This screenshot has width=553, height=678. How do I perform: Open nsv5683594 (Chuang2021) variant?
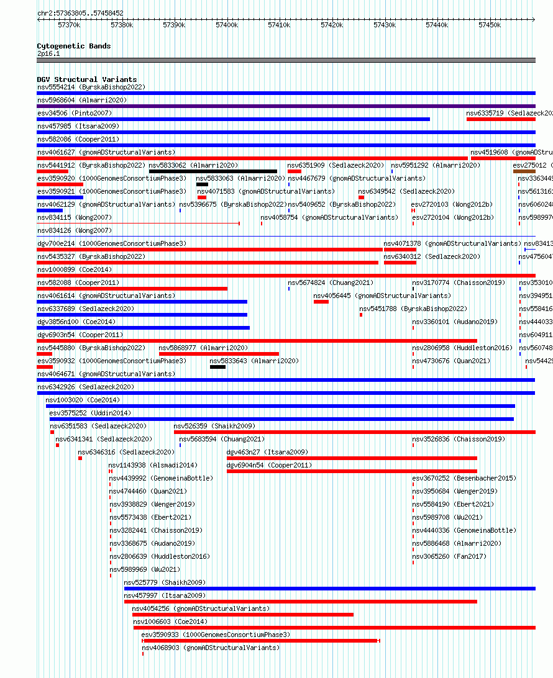pos(222,439)
